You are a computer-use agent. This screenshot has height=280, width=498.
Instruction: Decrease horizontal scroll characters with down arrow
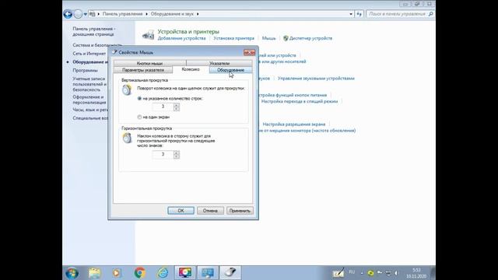point(177,156)
